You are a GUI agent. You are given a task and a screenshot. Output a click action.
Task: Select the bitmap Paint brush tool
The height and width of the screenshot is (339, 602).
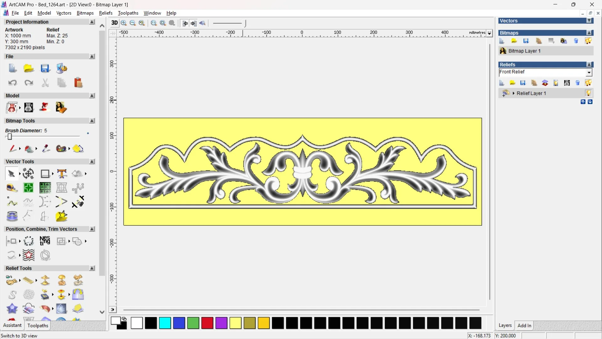point(13,148)
